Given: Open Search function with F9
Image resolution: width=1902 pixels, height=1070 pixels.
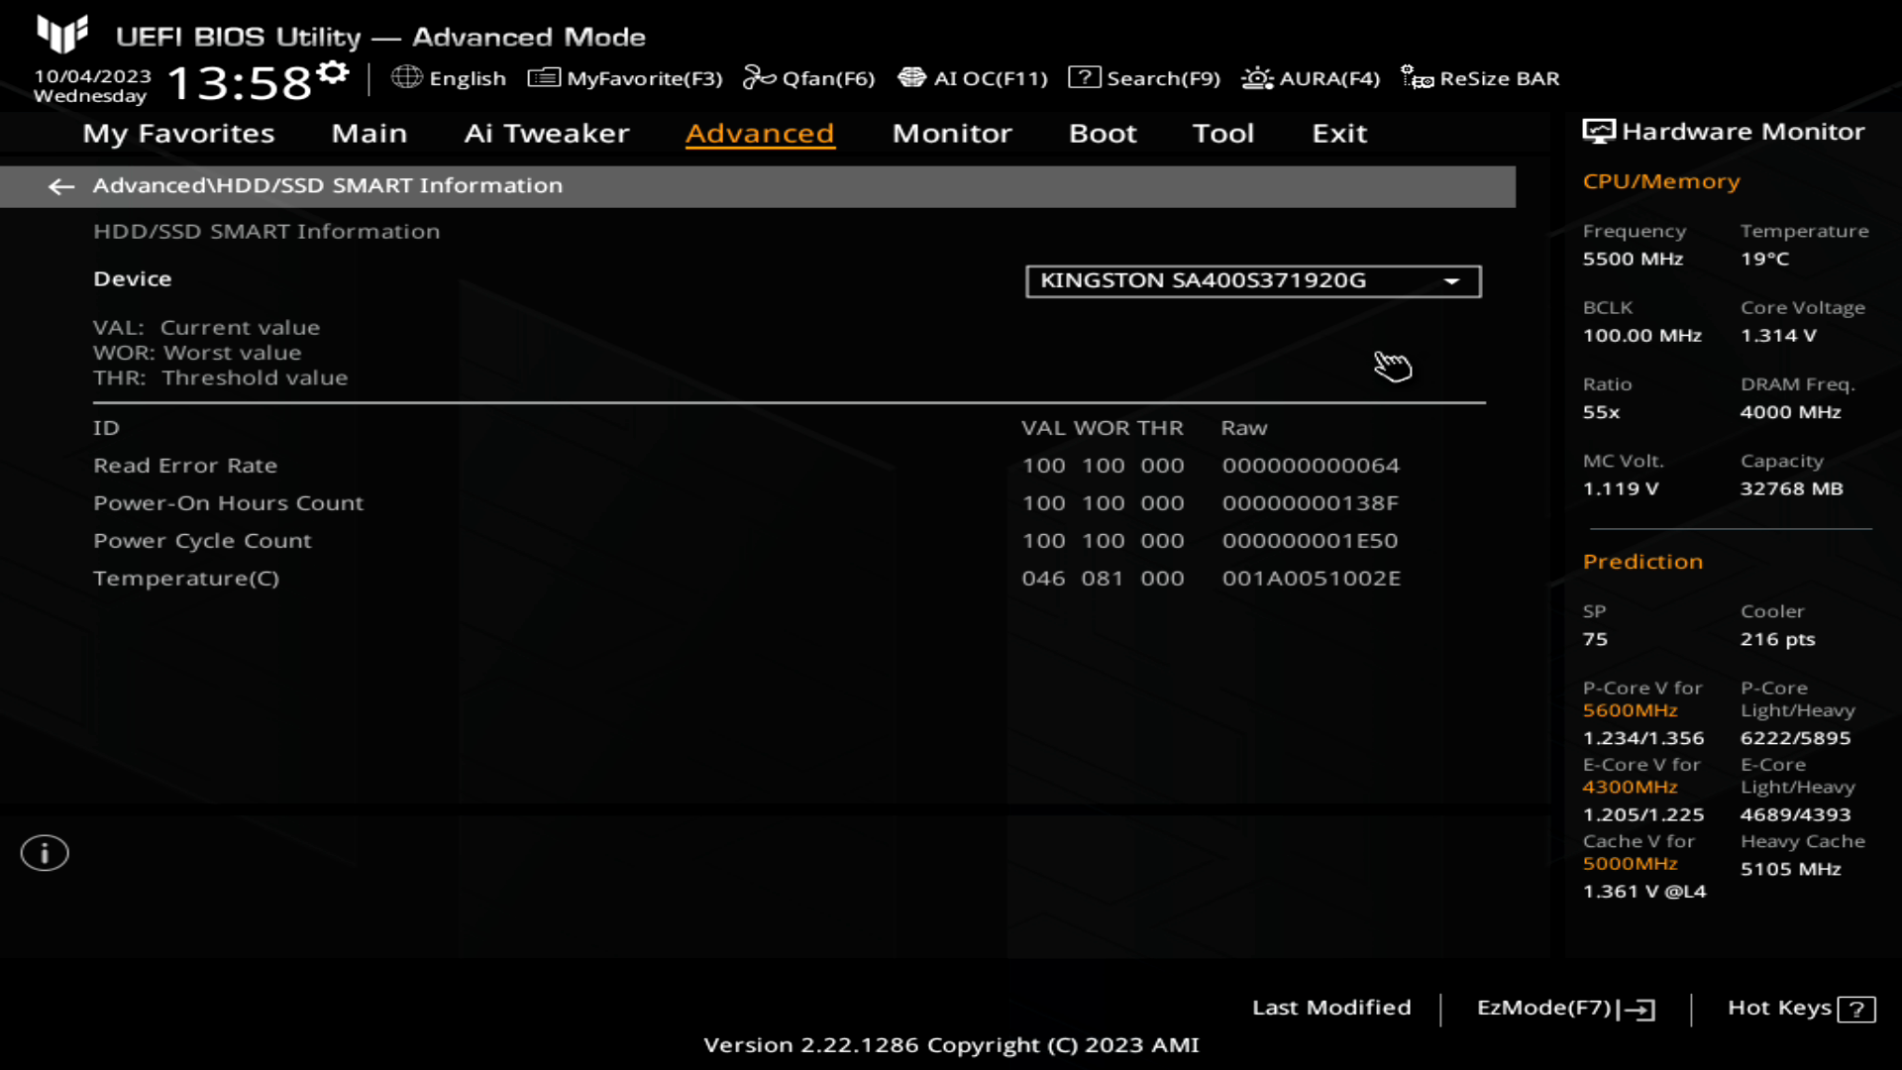Looking at the screenshot, I should pyautogui.click(x=1145, y=78).
